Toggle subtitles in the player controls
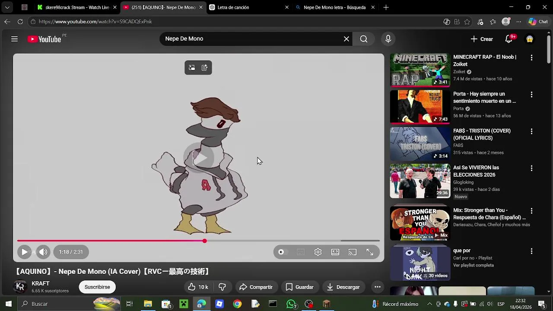The image size is (553, 311). pyautogui.click(x=301, y=252)
